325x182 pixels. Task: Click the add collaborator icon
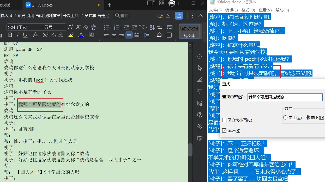coord(168,16)
